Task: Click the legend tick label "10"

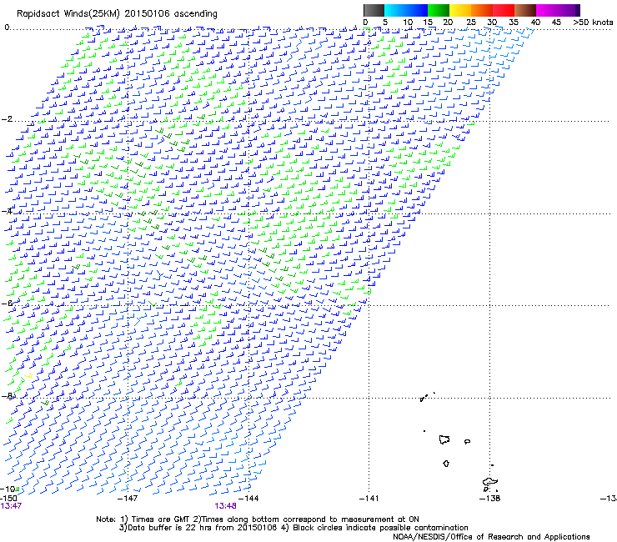Action: tap(408, 23)
